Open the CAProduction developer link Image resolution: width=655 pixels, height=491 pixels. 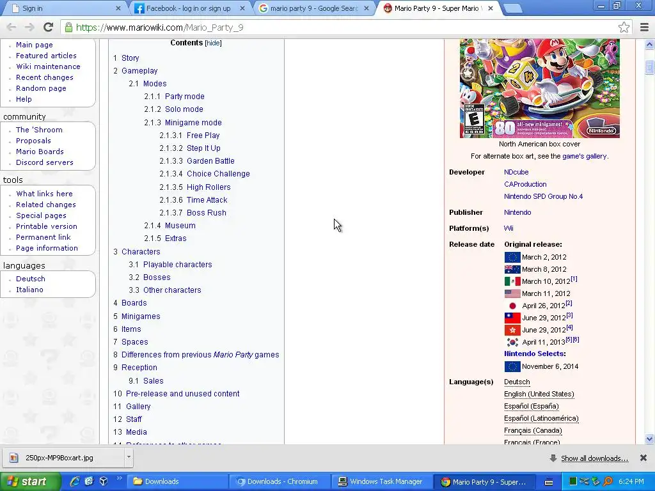[x=525, y=184]
